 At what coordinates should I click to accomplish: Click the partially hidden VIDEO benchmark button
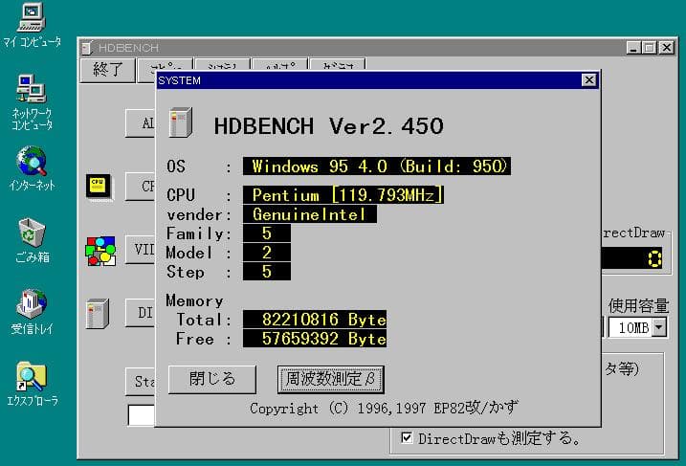pos(141,250)
